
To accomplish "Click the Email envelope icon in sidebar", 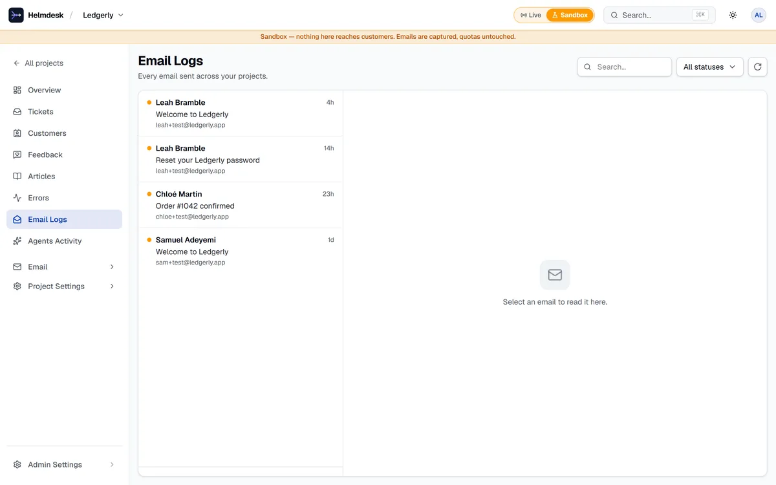I will point(17,266).
